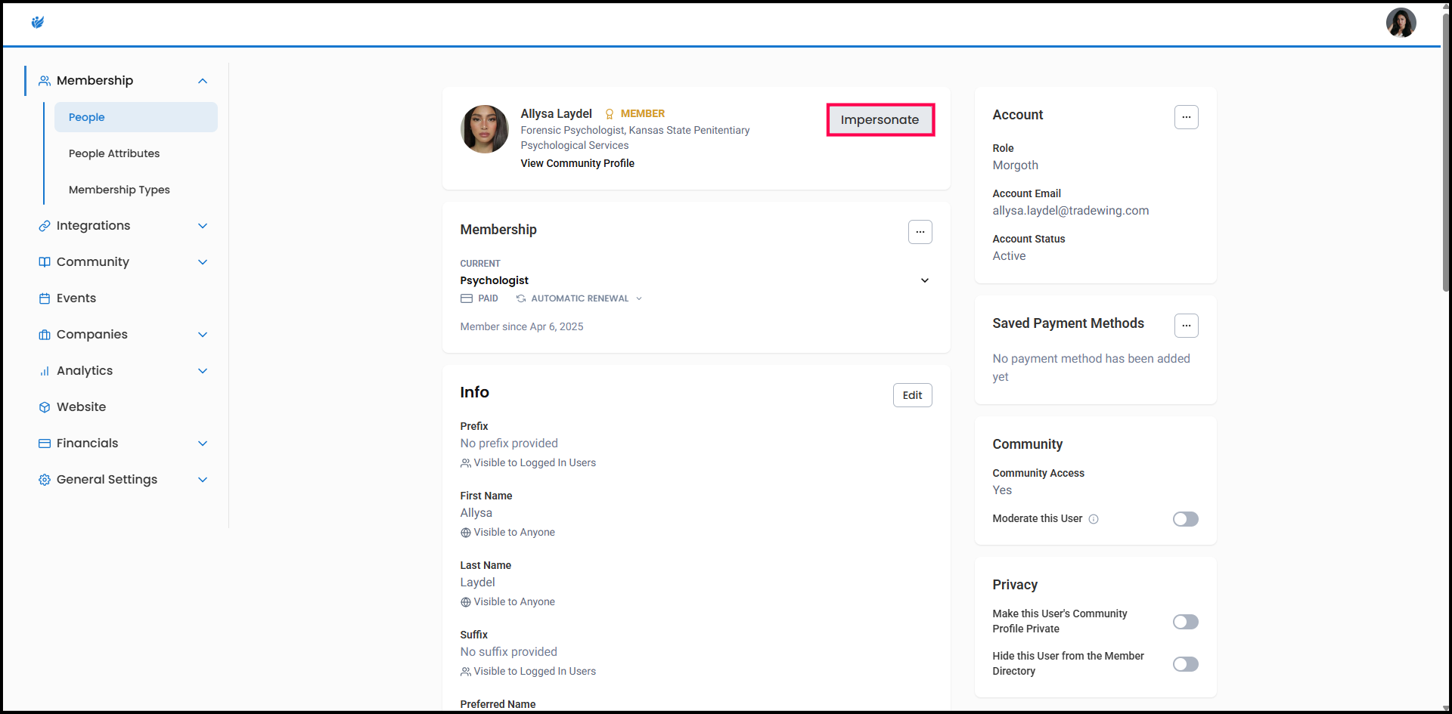Collapse the Membership sidebar section
1452x714 pixels.
coord(202,81)
